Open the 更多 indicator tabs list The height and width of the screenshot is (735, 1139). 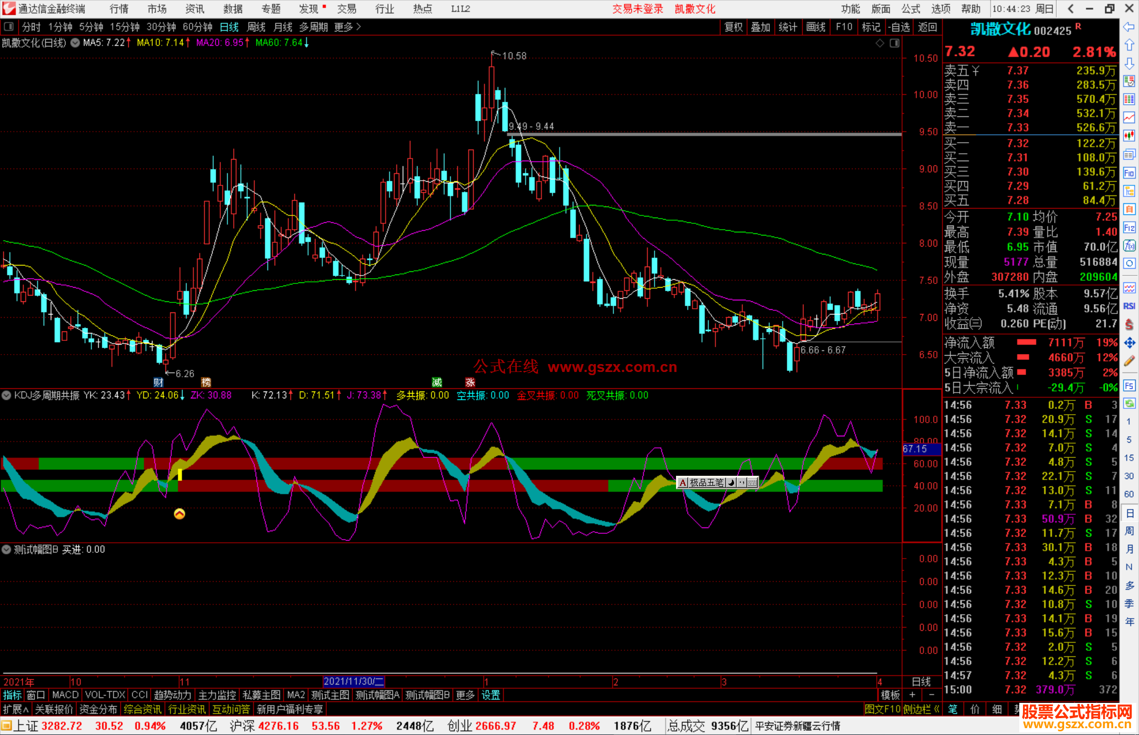pos(465,695)
